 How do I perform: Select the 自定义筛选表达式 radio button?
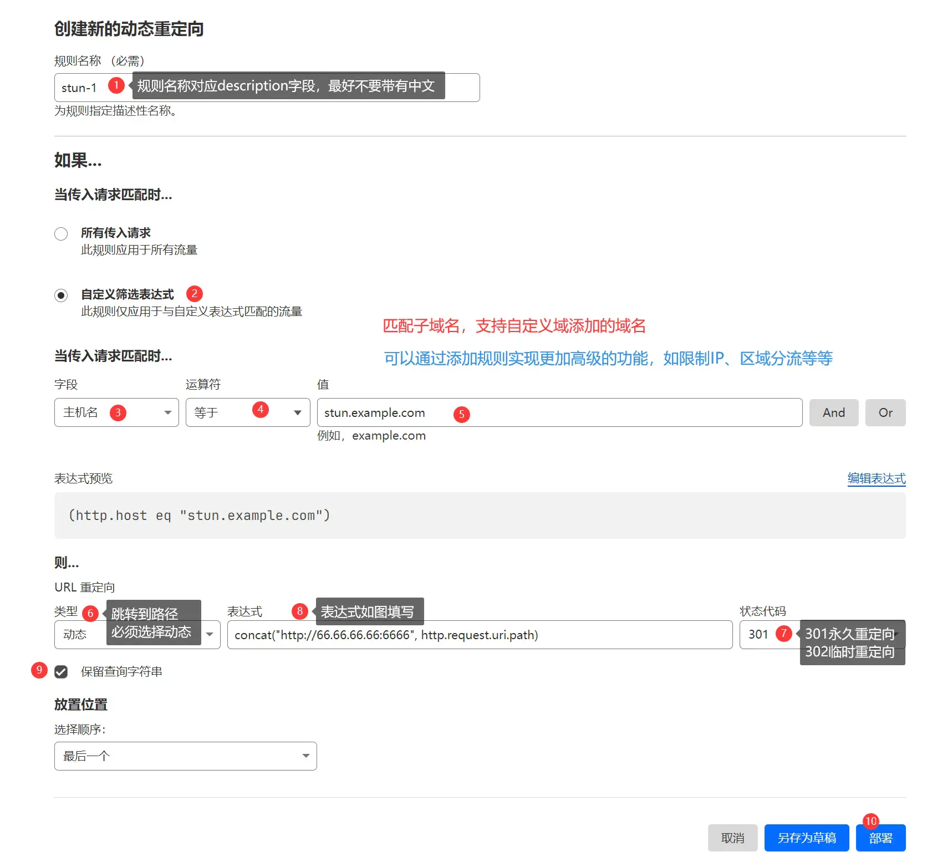[x=61, y=295]
